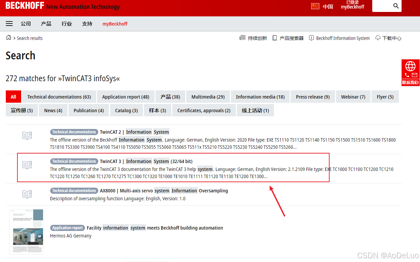Click the search magnifier icon

(396, 6)
